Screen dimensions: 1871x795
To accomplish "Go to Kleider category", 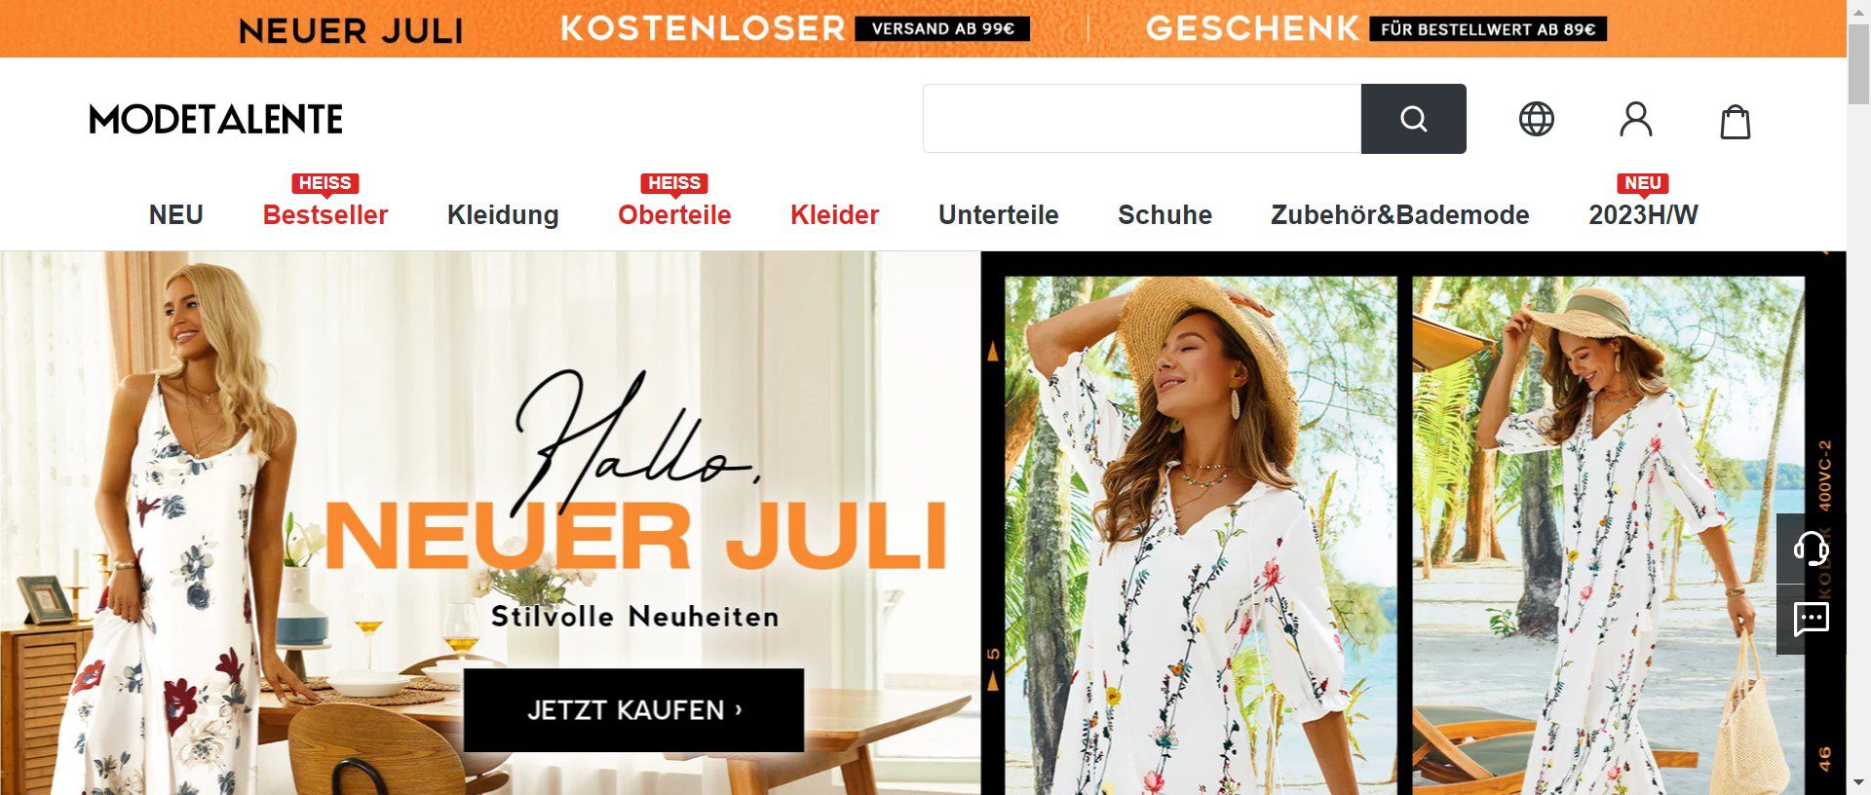I will (x=835, y=214).
